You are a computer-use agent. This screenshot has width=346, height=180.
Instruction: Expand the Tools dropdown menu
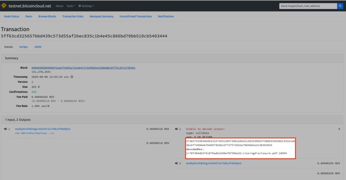(x=70, y=6)
